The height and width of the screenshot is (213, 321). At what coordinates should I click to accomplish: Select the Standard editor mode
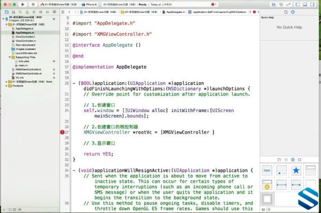click(x=273, y=4)
